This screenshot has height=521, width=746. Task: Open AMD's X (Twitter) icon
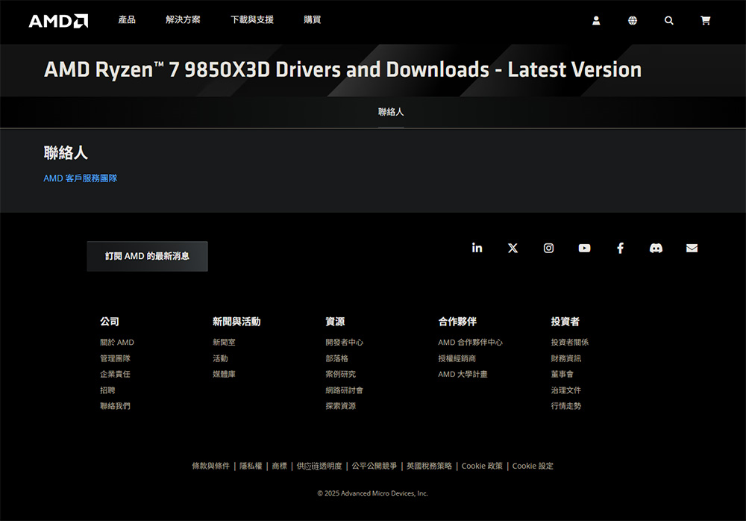(x=513, y=248)
